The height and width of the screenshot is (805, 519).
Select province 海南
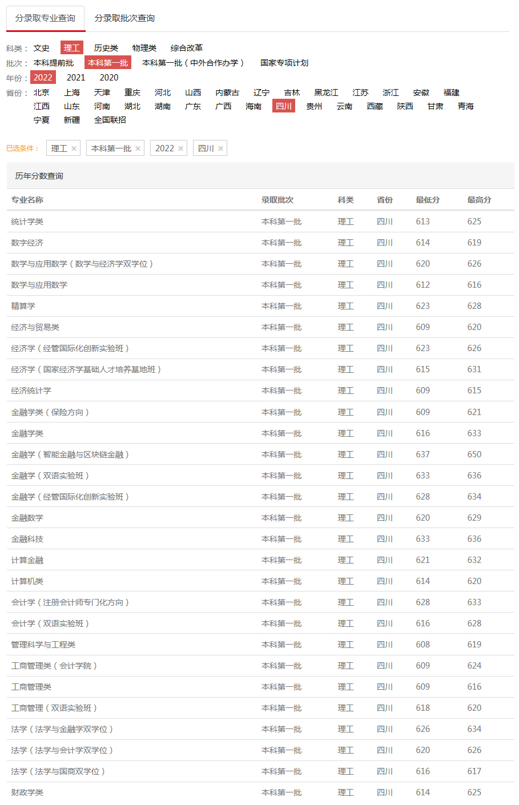pyautogui.click(x=254, y=106)
